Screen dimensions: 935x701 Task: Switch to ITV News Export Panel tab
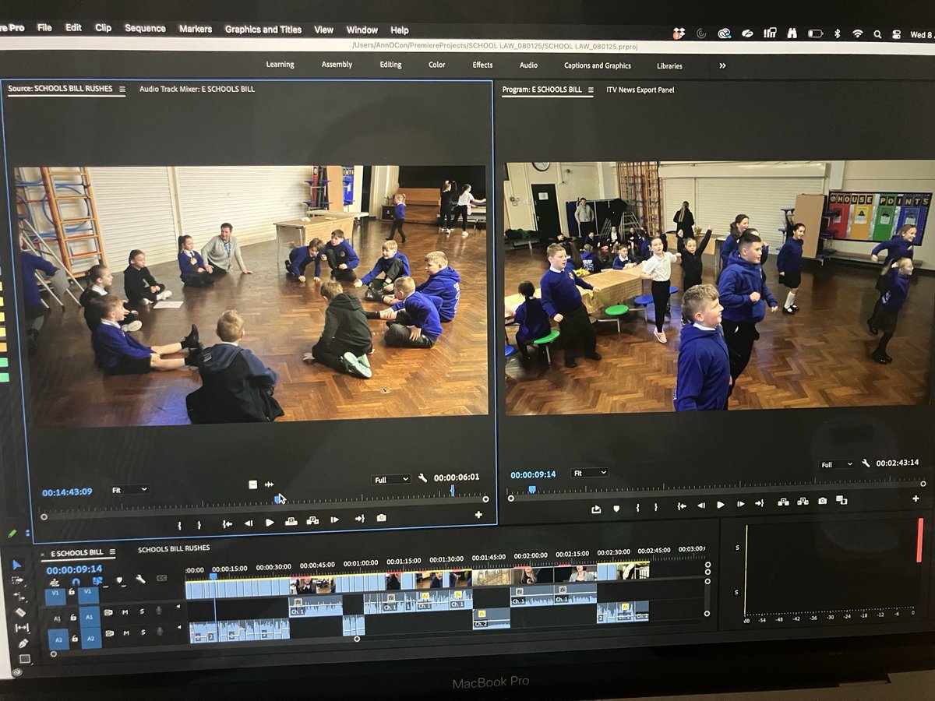(640, 90)
